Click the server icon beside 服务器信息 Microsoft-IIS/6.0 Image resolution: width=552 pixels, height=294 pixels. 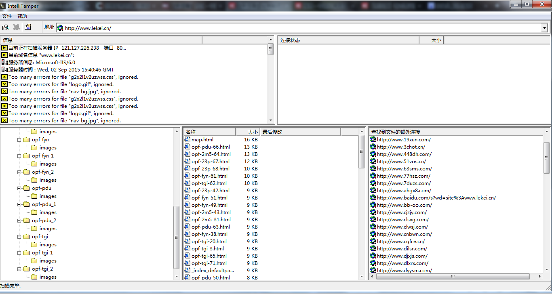pyautogui.click(x=4, y=62)
